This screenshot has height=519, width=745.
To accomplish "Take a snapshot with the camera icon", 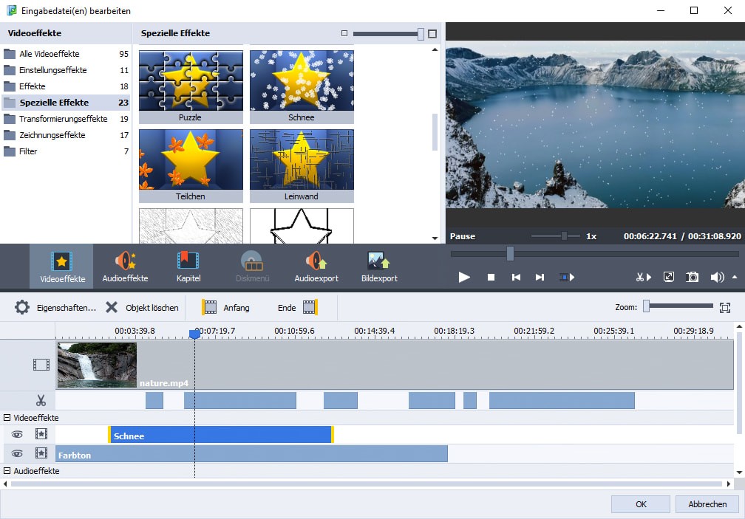I will [693, 277].
